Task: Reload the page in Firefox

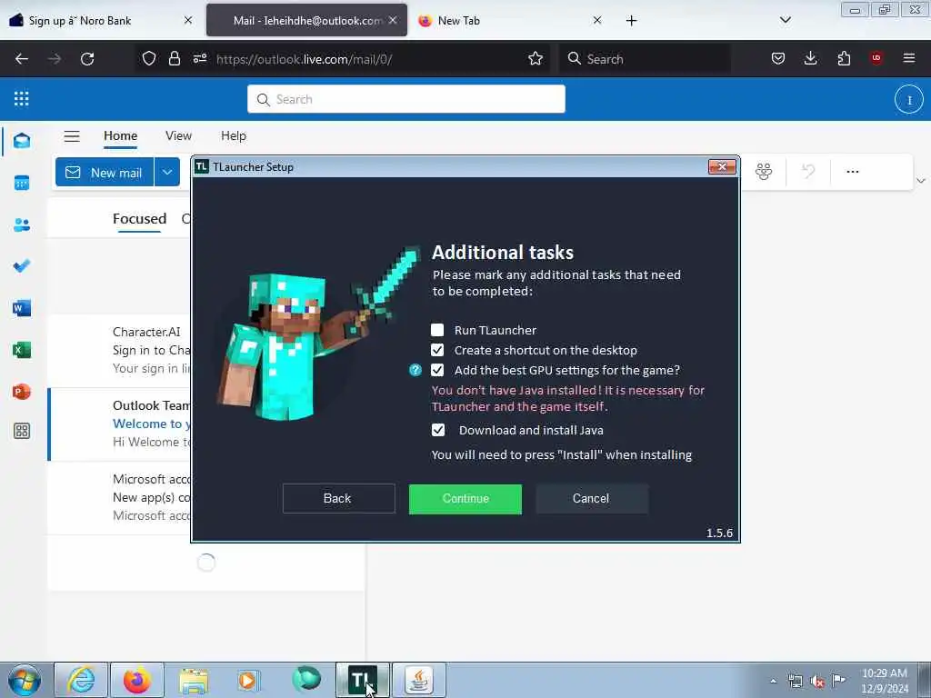Action: click(87, 59)
